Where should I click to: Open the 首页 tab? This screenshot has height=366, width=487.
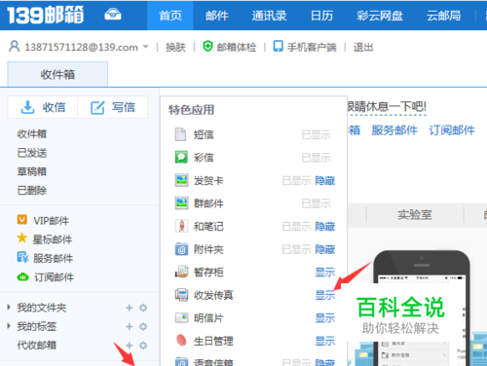click(x=170, y=16)
